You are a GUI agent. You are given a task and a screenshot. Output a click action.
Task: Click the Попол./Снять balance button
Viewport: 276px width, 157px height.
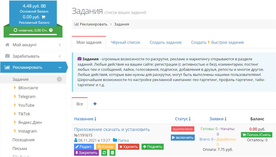coord(257,135)
